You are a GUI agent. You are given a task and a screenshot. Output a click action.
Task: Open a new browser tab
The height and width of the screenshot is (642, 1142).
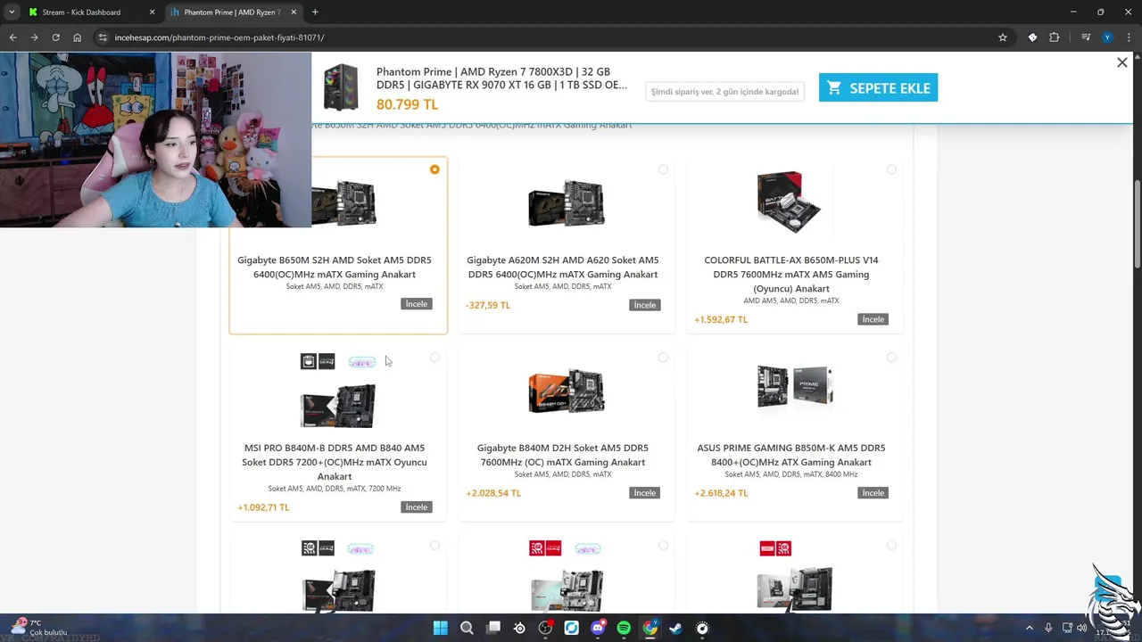[315, 12]
